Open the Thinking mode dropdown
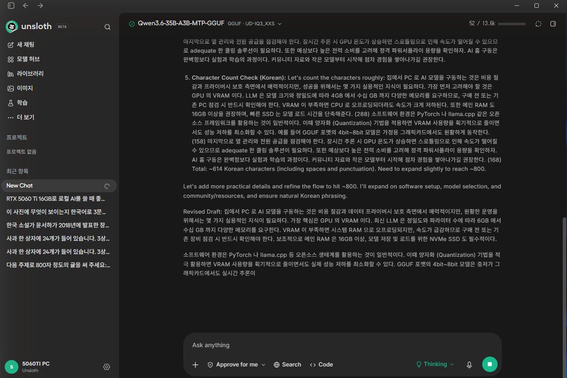Image resolution: width=567 pixels, height=378 pixels. click(x=435, y=364)
